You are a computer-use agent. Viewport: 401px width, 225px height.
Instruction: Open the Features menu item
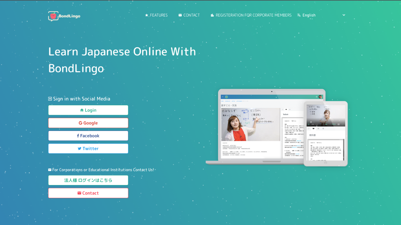coord(159,15)
